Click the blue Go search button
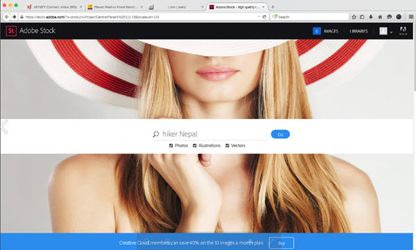416x250 pixels. click(x=280, y=134)
